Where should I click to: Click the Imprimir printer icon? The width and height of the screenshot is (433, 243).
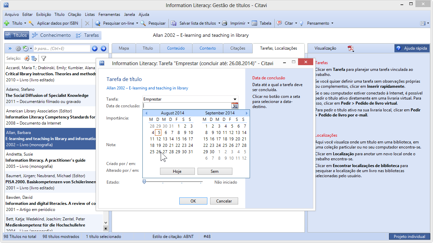pos(225,23)
